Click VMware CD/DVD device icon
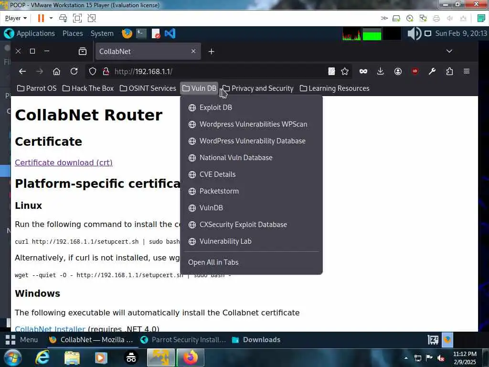The image size is (489, 367). pos(410,18)
